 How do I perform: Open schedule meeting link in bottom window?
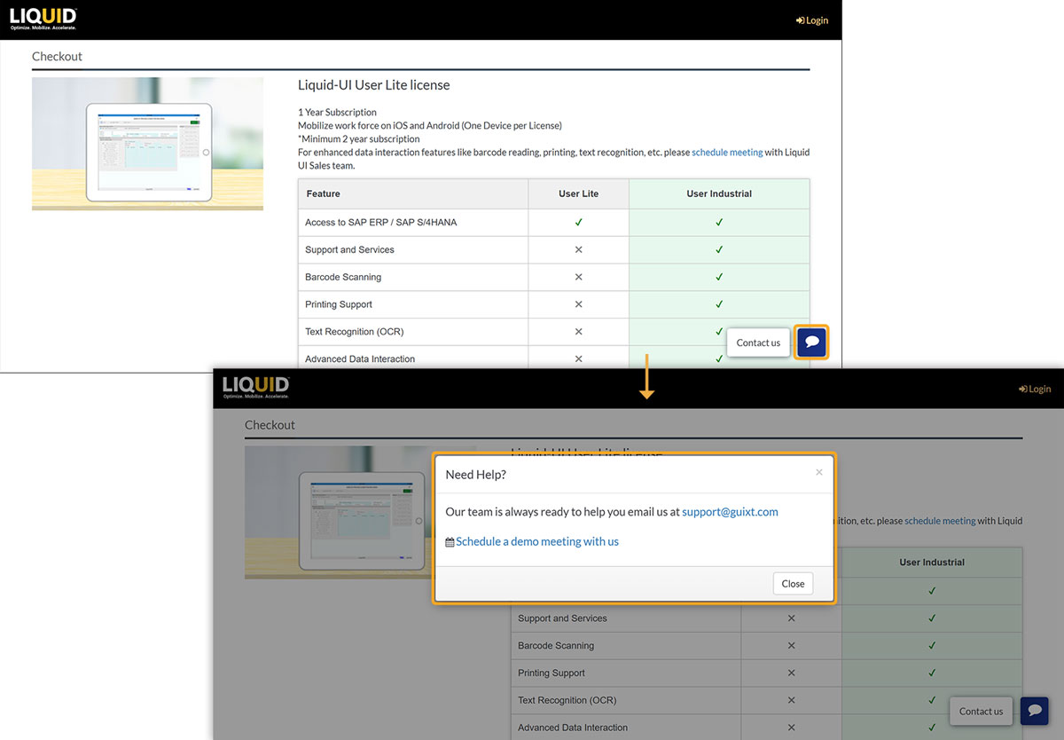point(940,521)
